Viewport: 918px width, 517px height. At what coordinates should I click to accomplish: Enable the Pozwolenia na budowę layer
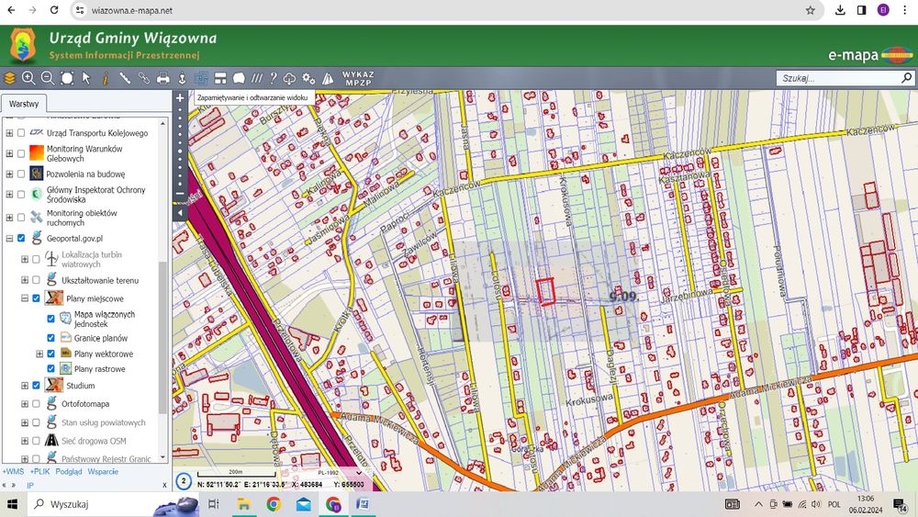[21, 174]
